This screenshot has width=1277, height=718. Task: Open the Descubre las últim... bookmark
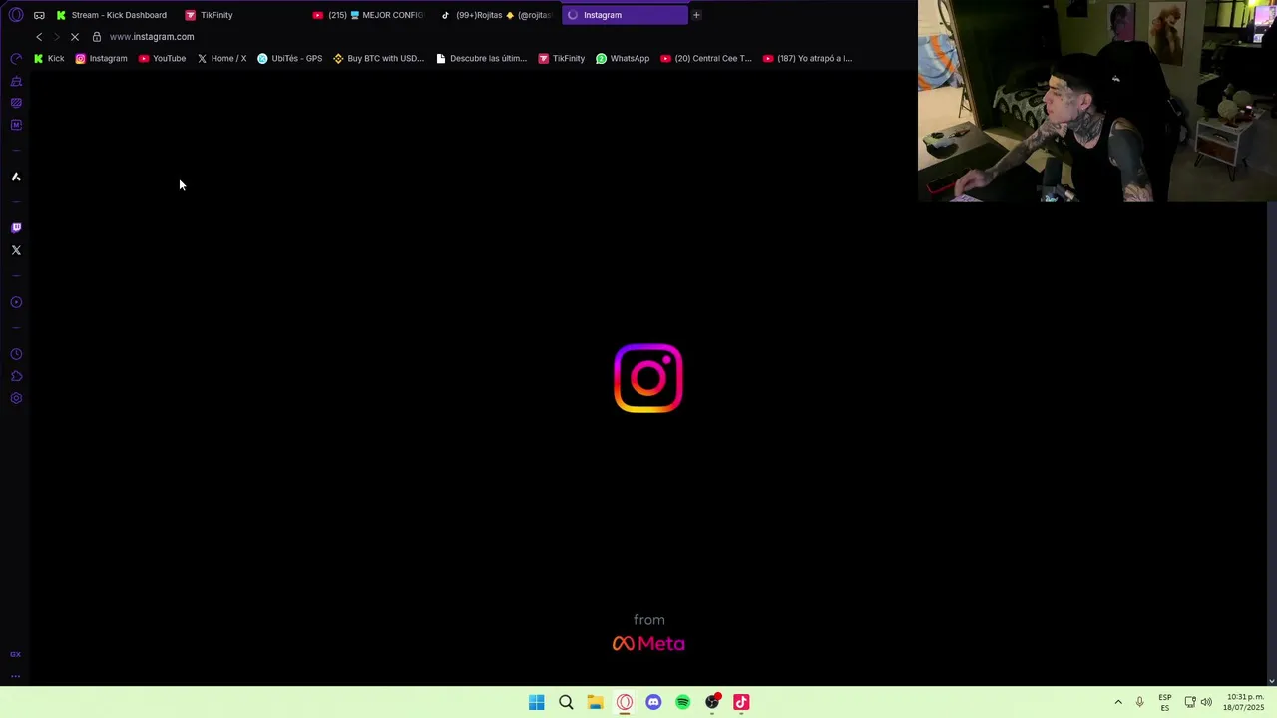[481, 58]
